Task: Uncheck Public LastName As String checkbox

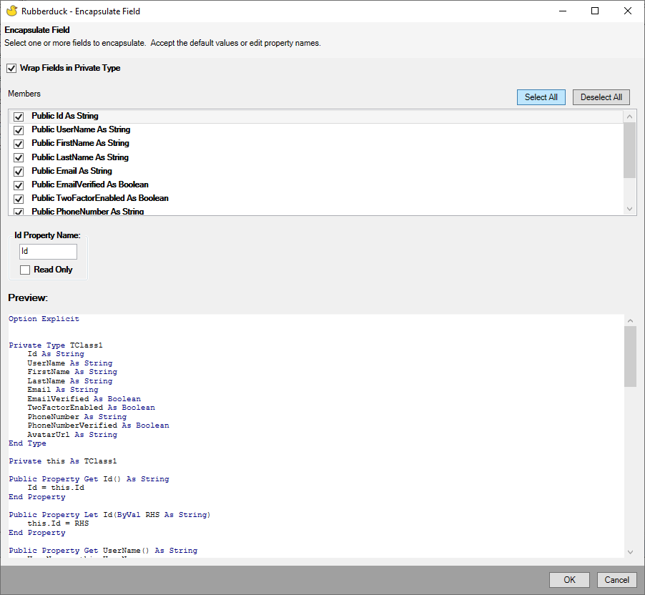Action: coord(19,157)
